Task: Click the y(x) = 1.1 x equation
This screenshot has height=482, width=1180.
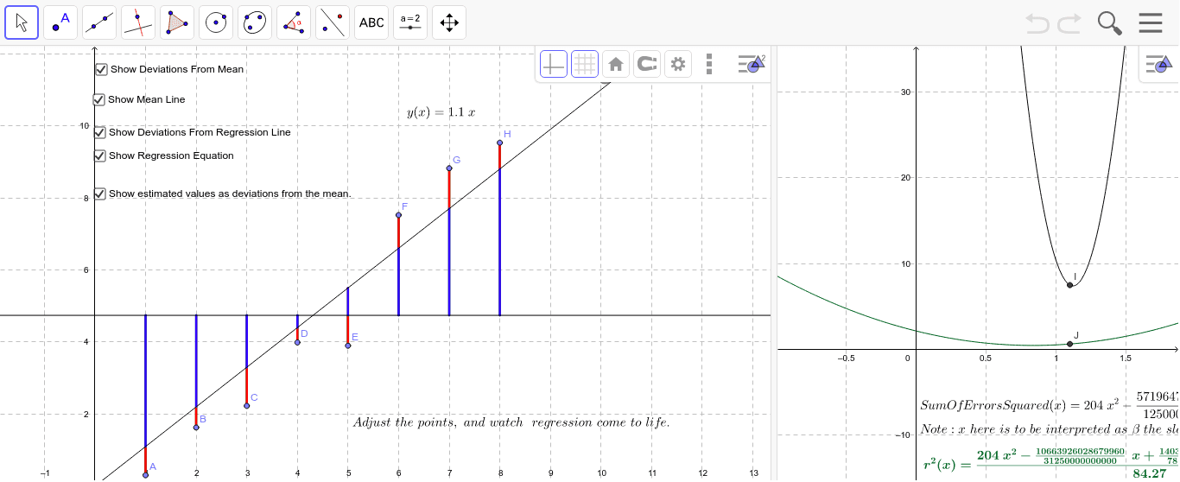Action: (441, 112)
